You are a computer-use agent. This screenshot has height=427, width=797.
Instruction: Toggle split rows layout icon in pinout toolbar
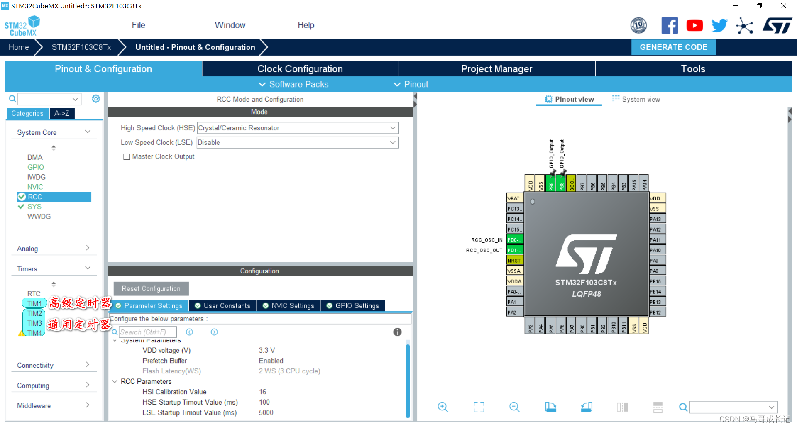[658, 407]
